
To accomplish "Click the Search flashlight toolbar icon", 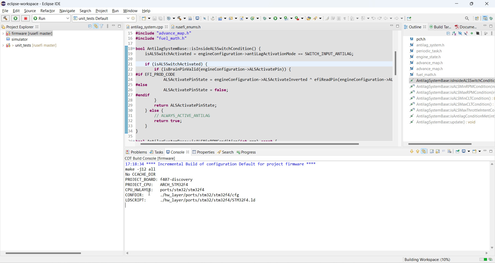I will pos(315,18).
